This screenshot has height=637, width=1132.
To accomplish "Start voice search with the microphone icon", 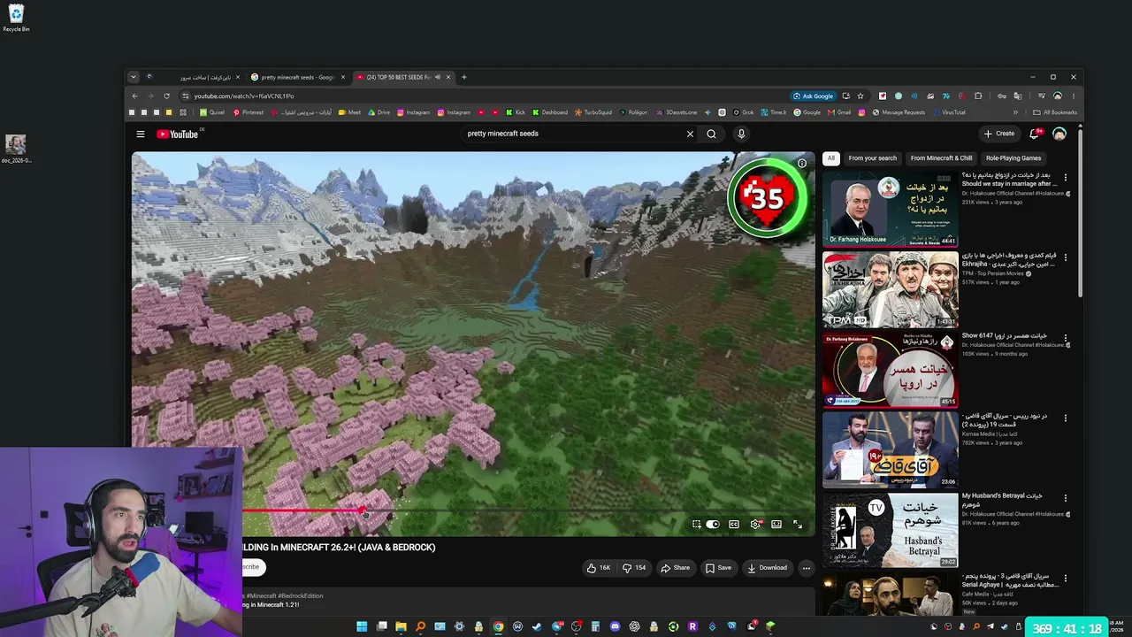I will [x=741, y=134].
